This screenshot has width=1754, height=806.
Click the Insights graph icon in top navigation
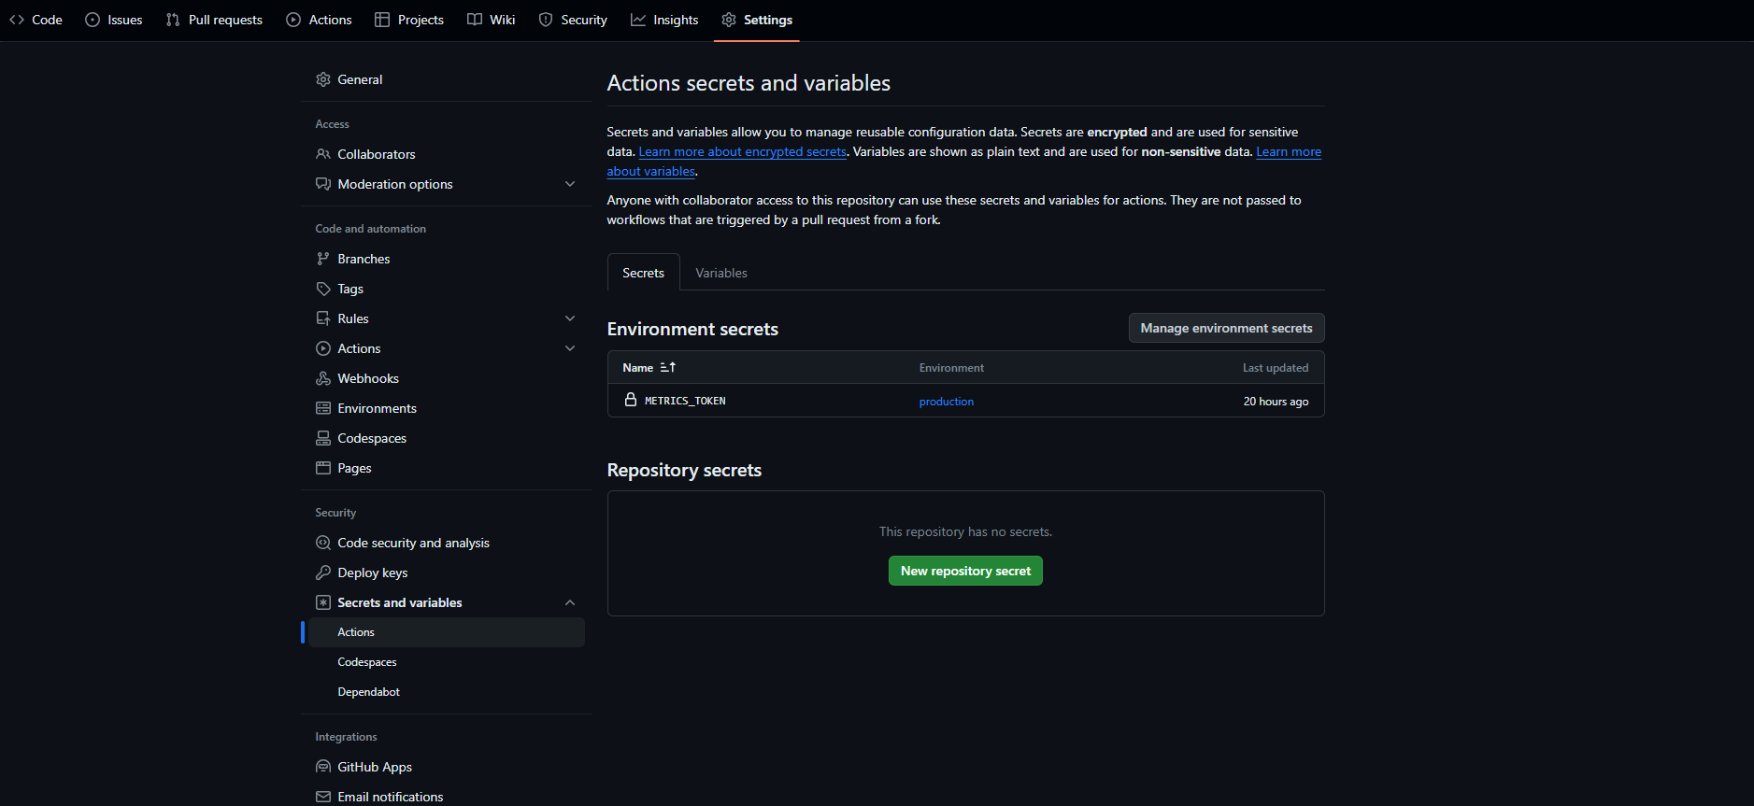[638, 20]
